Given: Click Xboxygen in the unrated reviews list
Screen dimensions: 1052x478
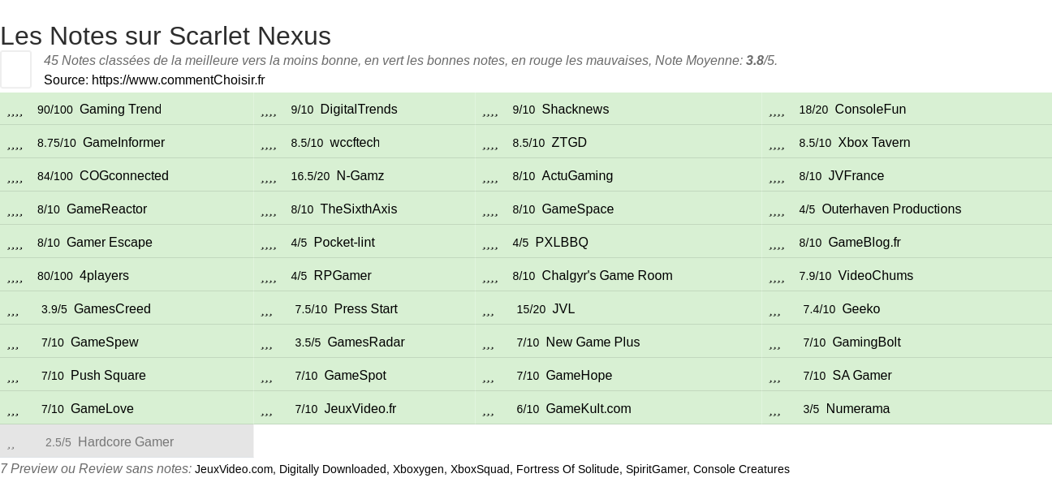Looking at the screenshot, I should [418, 469].
